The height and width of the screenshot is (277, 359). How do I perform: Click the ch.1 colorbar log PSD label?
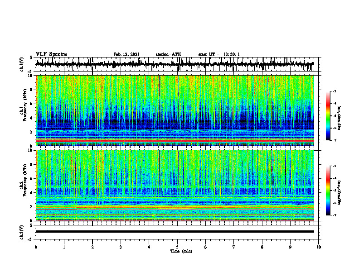340,118
